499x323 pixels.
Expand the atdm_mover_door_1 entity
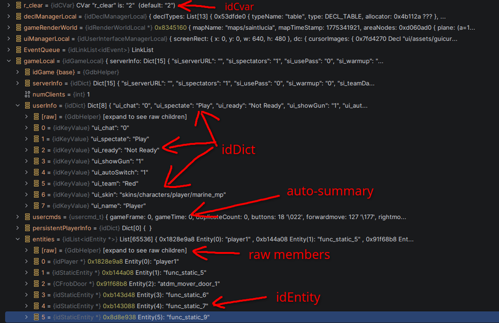[27, 284]
